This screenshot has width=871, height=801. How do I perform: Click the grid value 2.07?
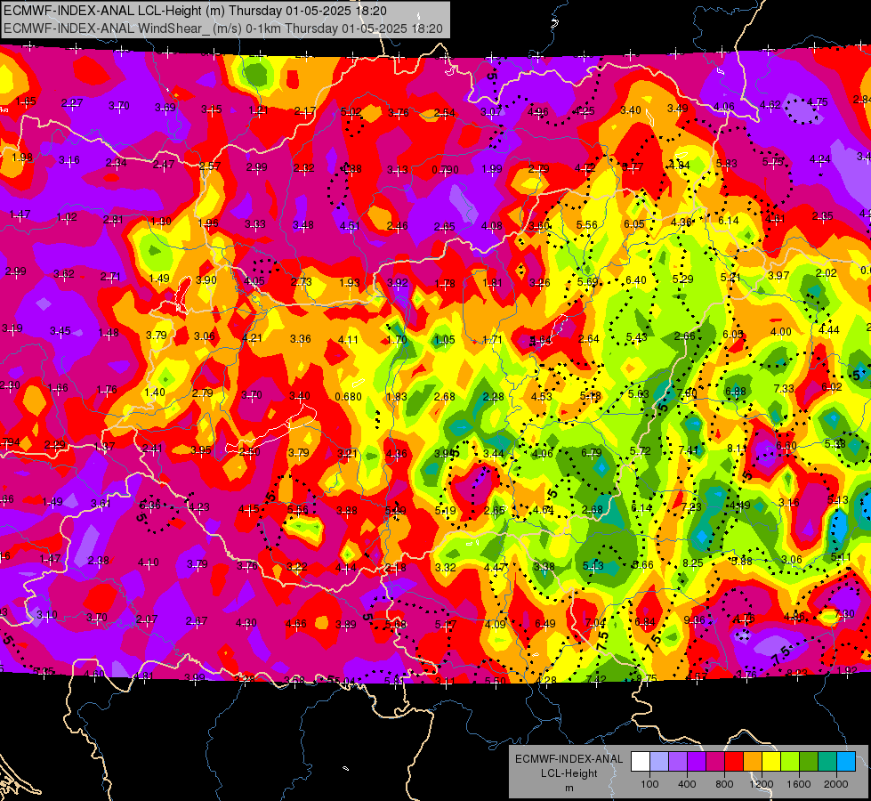(147, 619)
